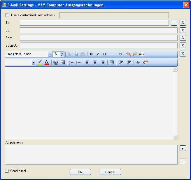Open the paragraph style dropdown
The height and width of the screenshot is (180, 191).
34,63
